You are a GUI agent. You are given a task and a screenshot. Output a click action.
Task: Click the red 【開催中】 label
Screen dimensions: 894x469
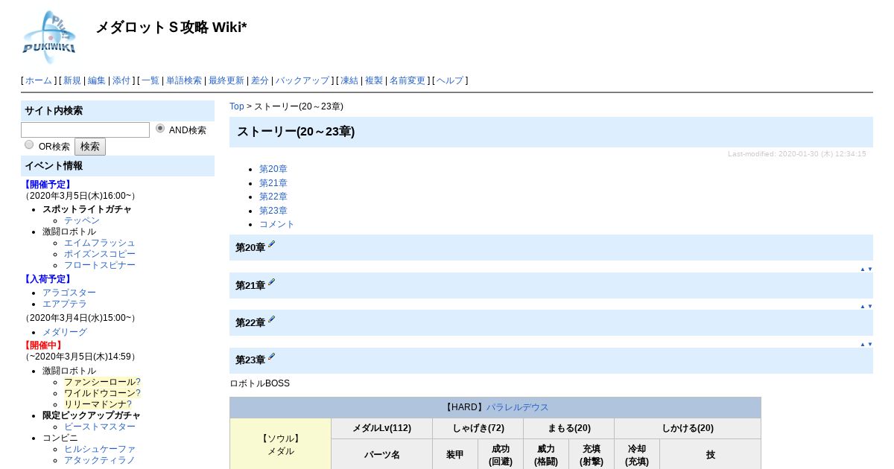pos(43,345)
